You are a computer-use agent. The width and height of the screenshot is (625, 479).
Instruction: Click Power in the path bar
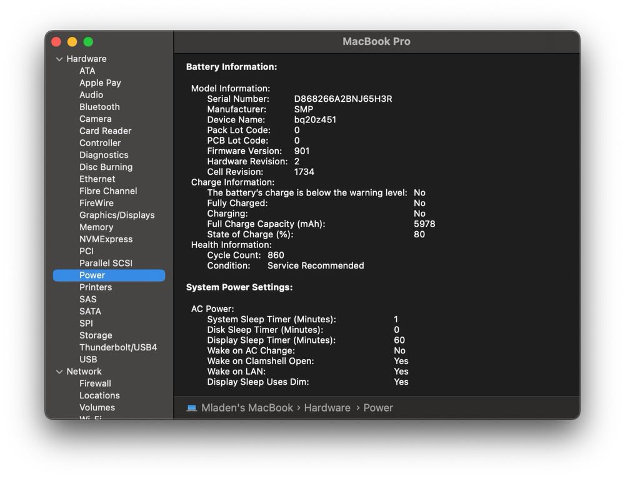(378, 408)
